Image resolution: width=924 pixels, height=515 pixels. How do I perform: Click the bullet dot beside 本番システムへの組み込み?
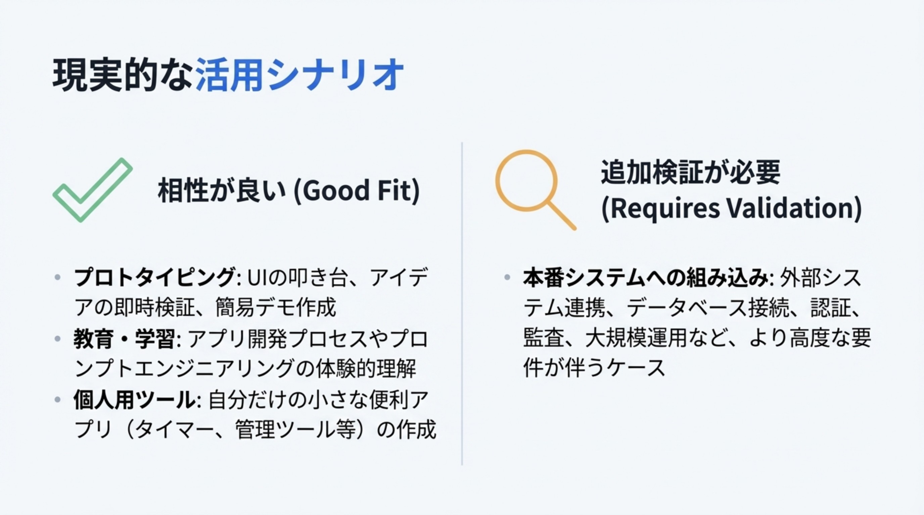pos(507,277)
